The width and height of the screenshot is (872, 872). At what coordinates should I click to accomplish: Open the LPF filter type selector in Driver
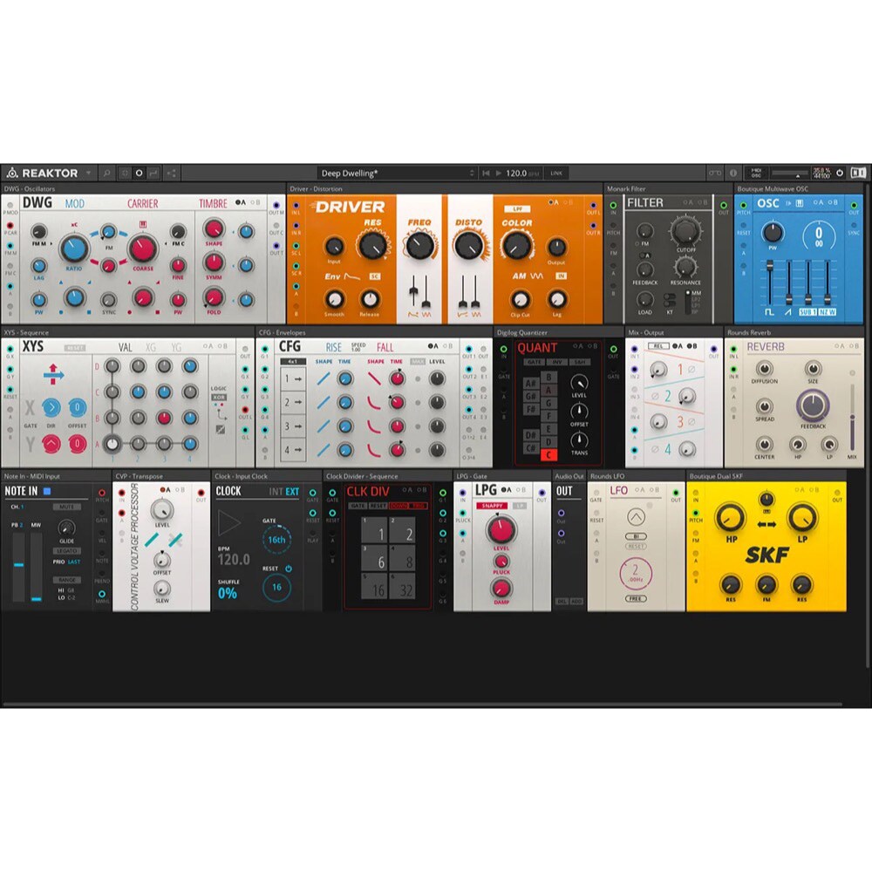pyautogui.click(x=517, y=208)
